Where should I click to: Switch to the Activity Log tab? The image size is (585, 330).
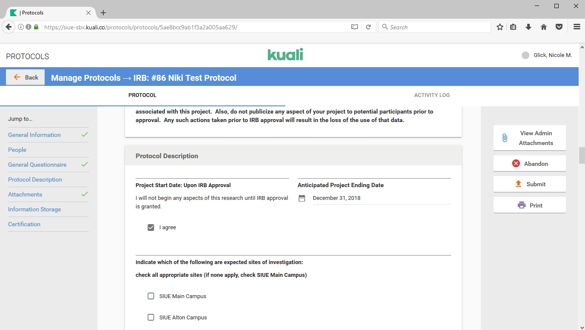tap(432, 95)
